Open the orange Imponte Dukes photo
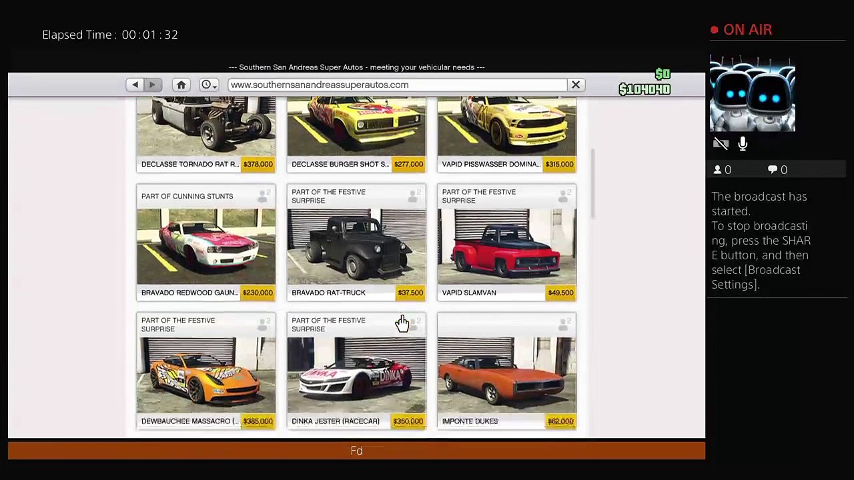 coord(507,375)
